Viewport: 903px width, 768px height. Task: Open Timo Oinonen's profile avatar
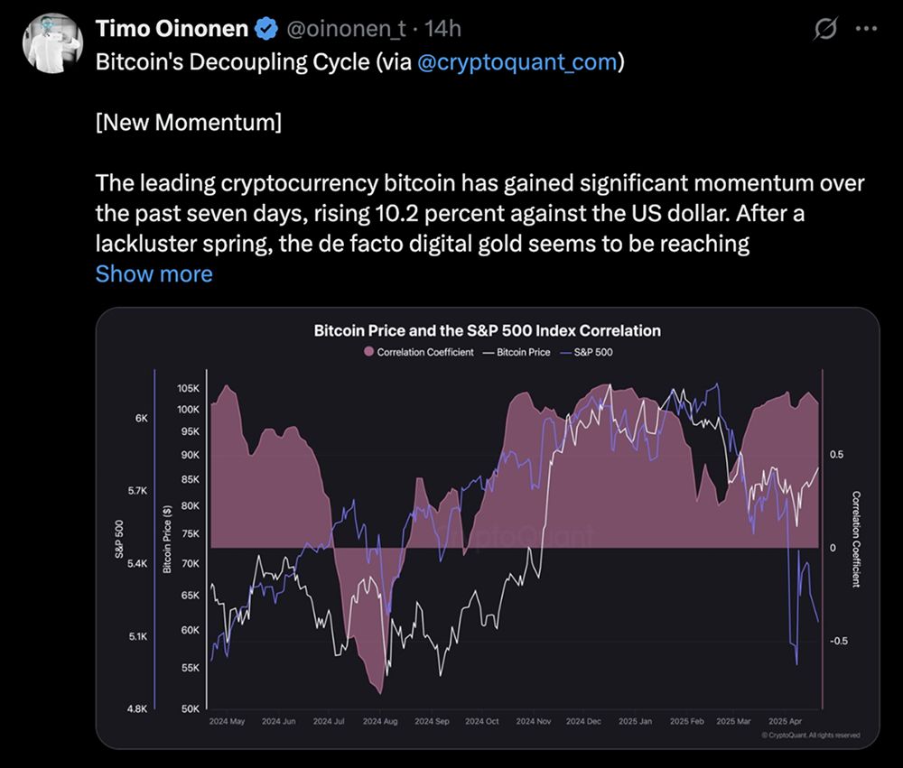coord(52,42)
